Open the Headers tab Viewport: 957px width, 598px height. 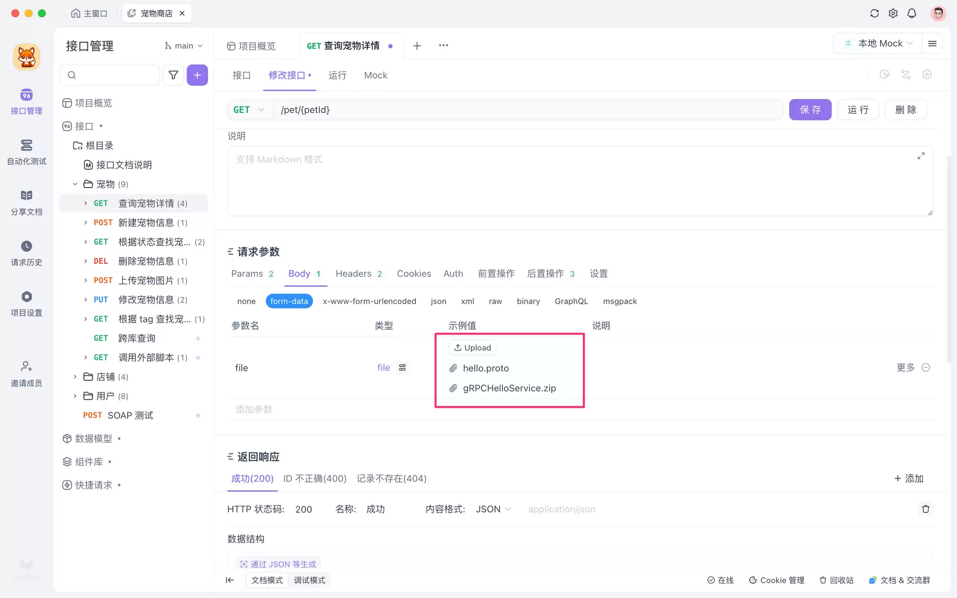pos(358,274)
